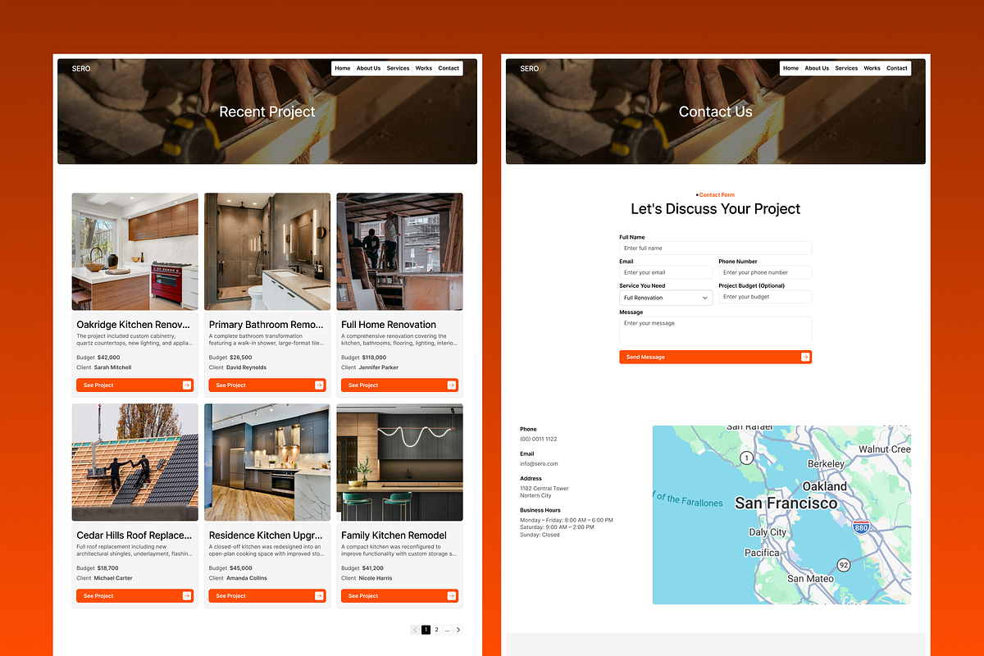
Task: Click See Project for Residence Kitchen
Action: coord(267,596)
